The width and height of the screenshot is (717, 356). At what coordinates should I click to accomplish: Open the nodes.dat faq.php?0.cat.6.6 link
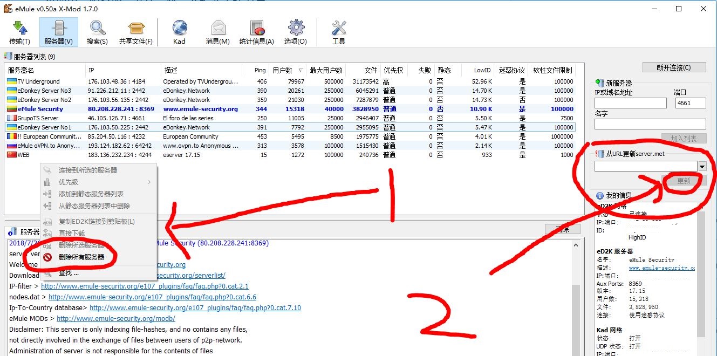152,297
